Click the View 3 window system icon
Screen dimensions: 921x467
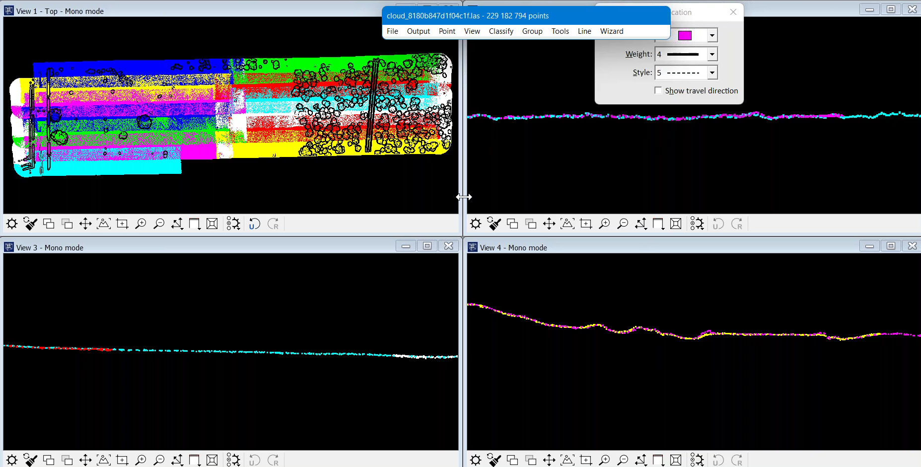pyautogui.click(x=9, y=247)
